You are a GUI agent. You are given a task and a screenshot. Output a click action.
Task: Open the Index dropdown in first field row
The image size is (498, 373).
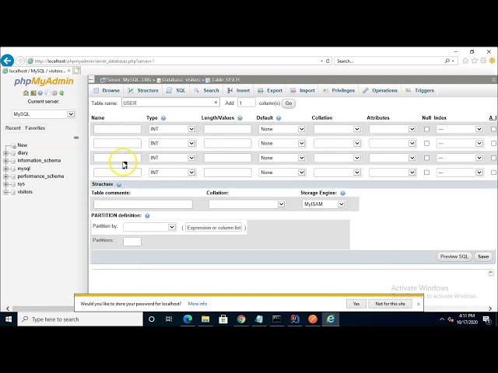coord(460,129)
